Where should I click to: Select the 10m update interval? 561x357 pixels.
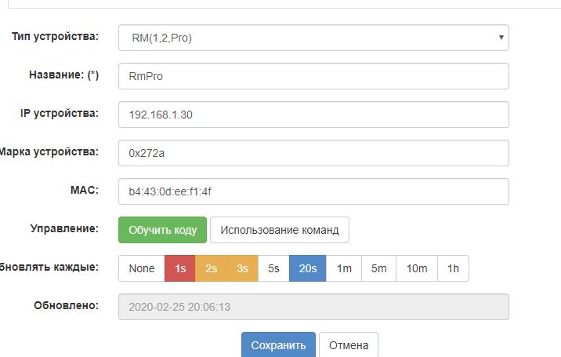coord(417,268)
